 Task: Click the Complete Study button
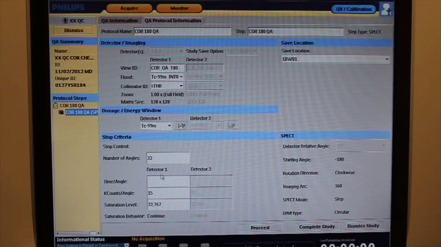pyautogui.click(x=315, y=227)
